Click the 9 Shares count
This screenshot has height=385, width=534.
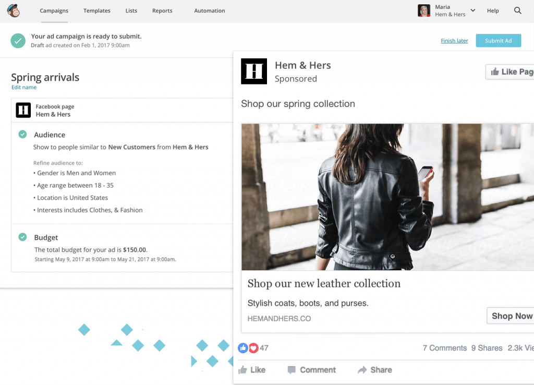click(487, 348)
